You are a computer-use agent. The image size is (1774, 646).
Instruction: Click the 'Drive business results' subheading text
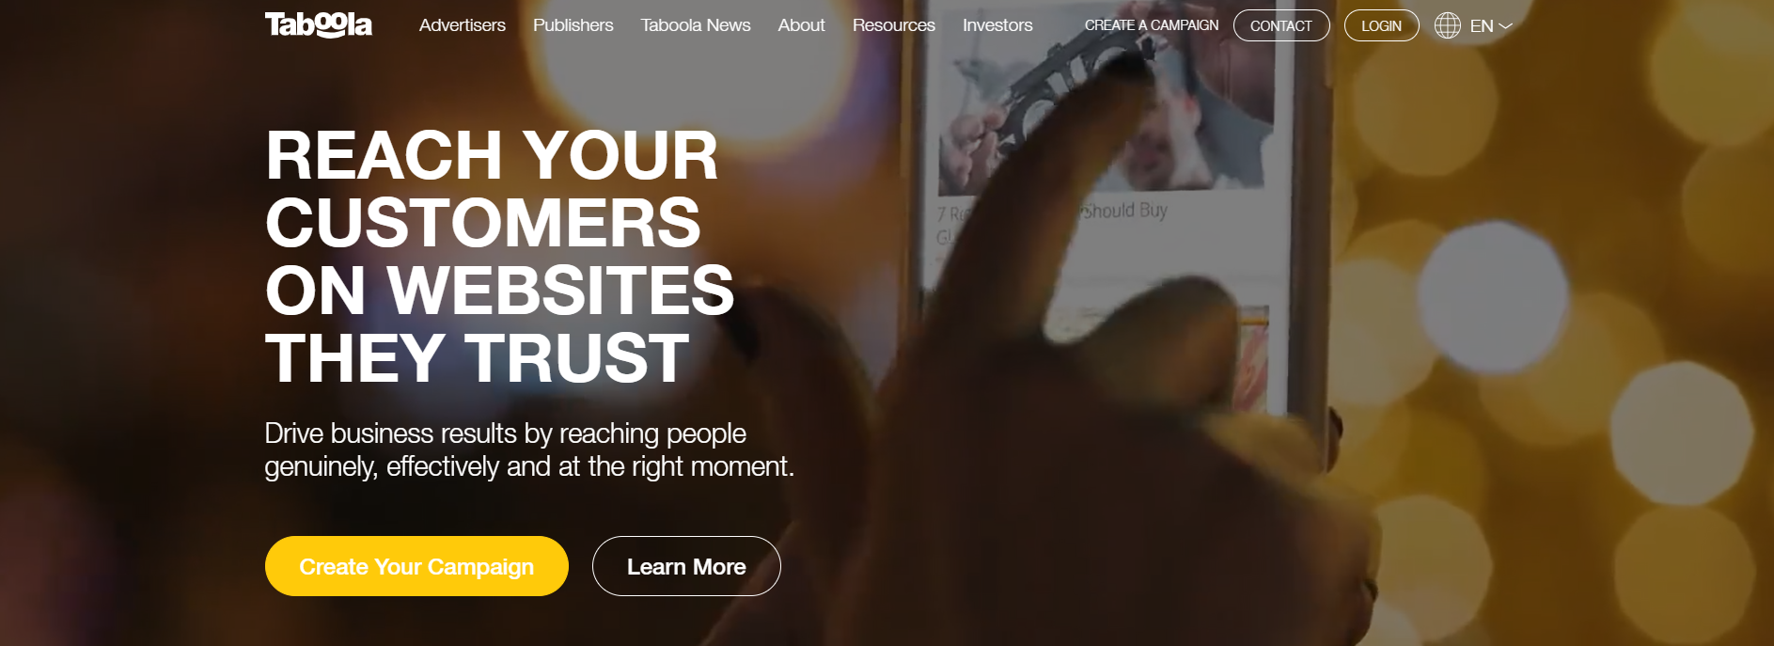point(529,449)
